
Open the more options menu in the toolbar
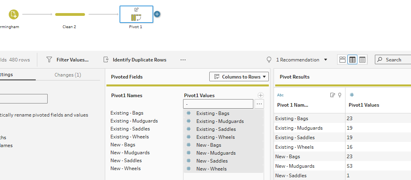(183, 60)
